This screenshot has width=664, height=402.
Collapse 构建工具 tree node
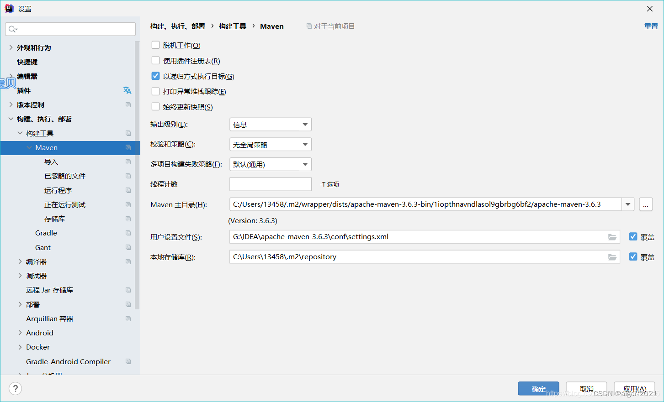point(20,133)
